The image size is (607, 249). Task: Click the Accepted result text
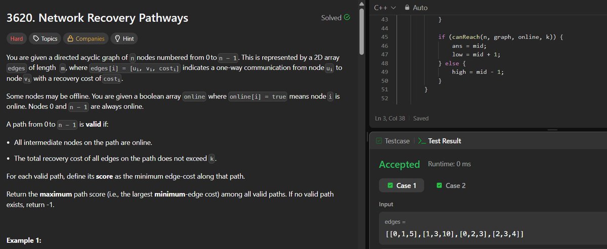pyautogui.click(x=400, y=164)
